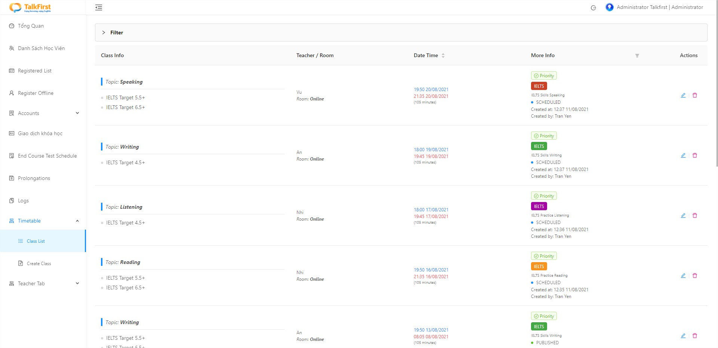Click IELTS Target 4.5+ under Listening

[125, 223]
